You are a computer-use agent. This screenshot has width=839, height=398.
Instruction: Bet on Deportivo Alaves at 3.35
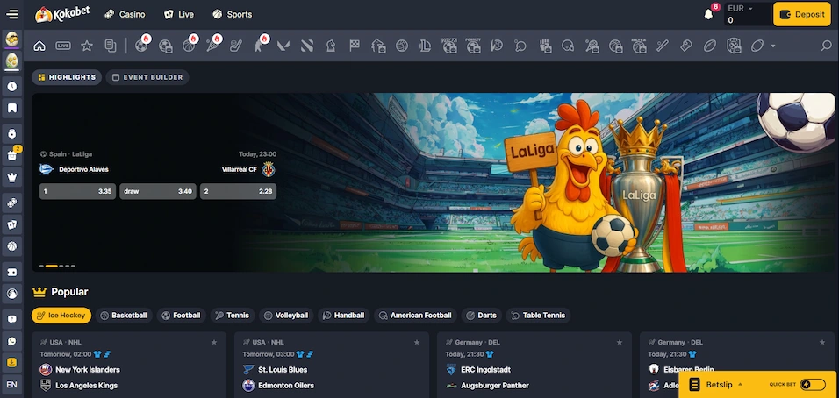coord(77,191)
